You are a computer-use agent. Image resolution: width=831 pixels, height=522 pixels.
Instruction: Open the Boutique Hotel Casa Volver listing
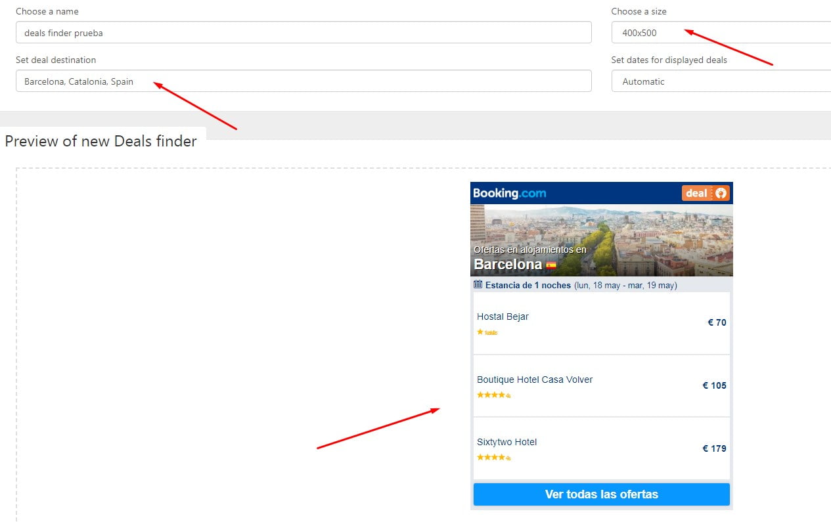(535, 380)
